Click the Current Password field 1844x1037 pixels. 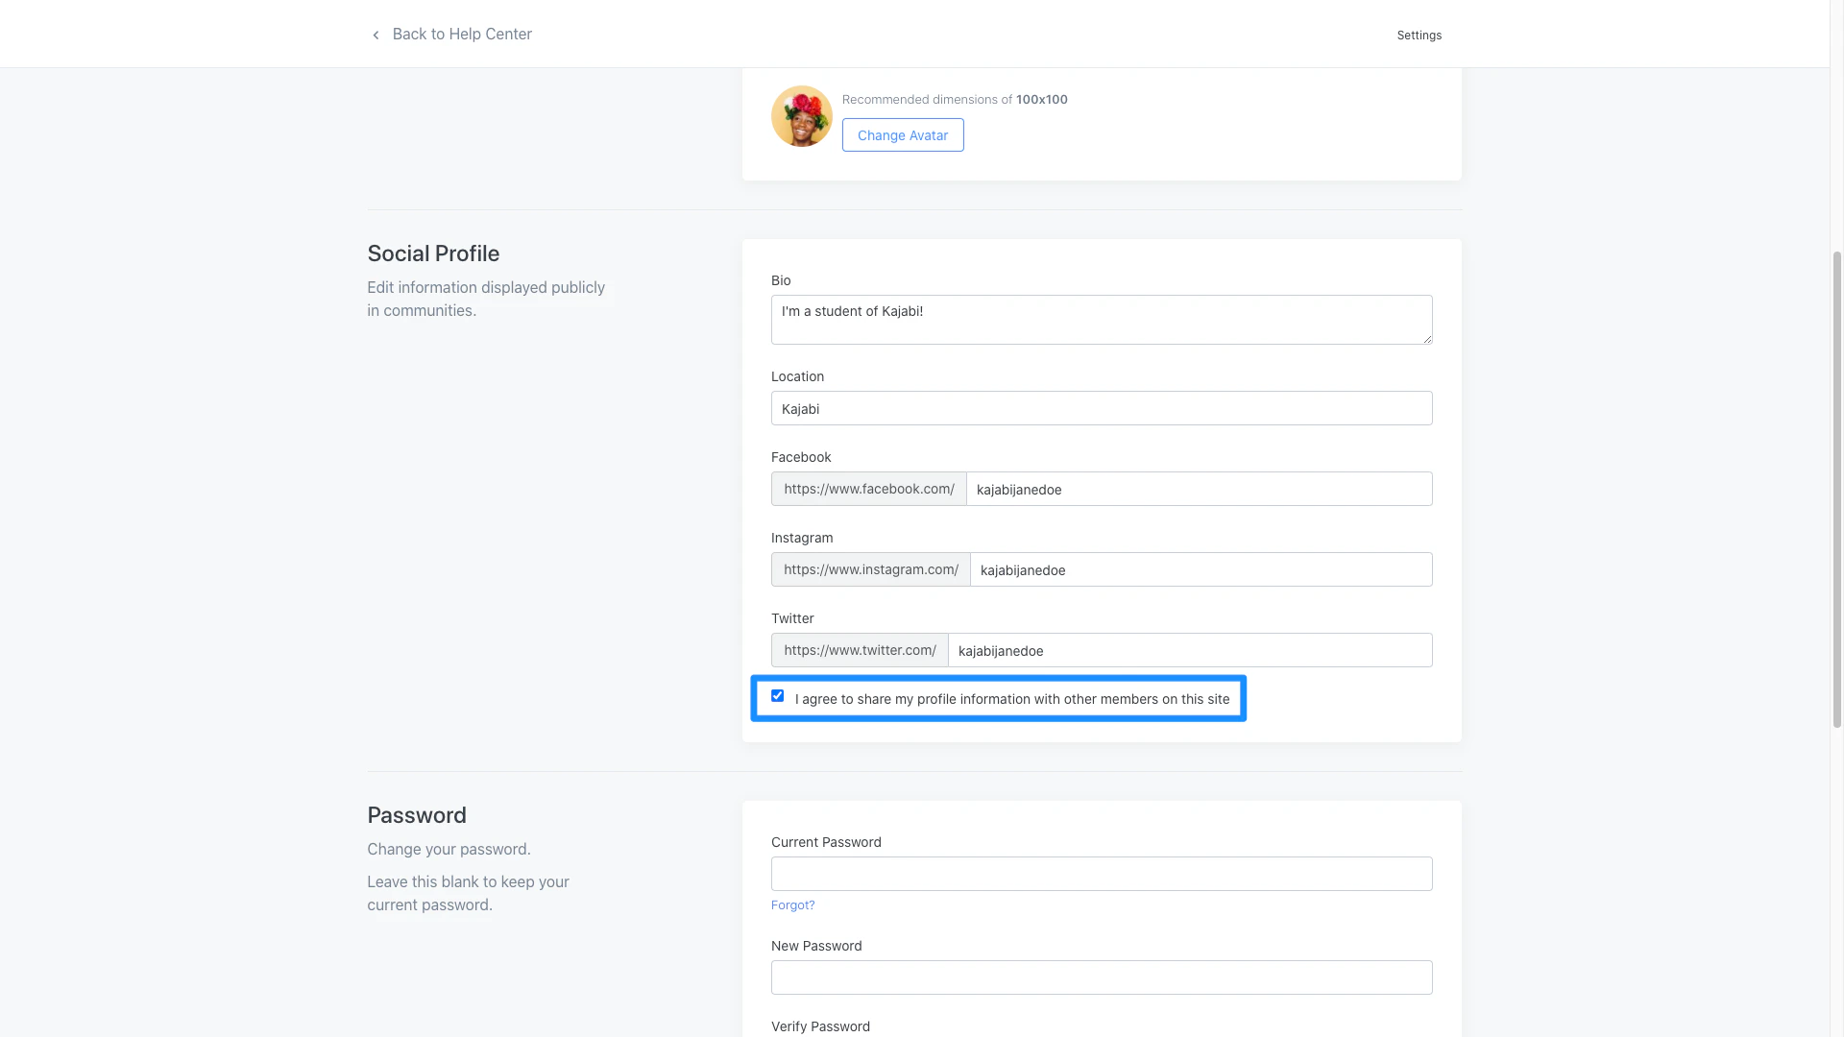tap(1101, 875)
